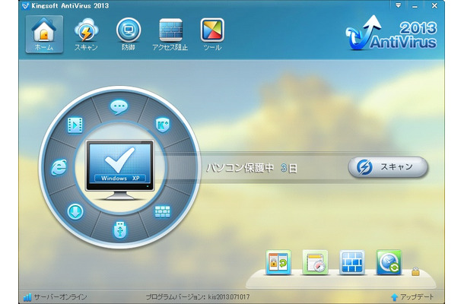Viewport: 464px width, 304px height.
Task: Click the アップデート update link
Action: tap(413, 296)
